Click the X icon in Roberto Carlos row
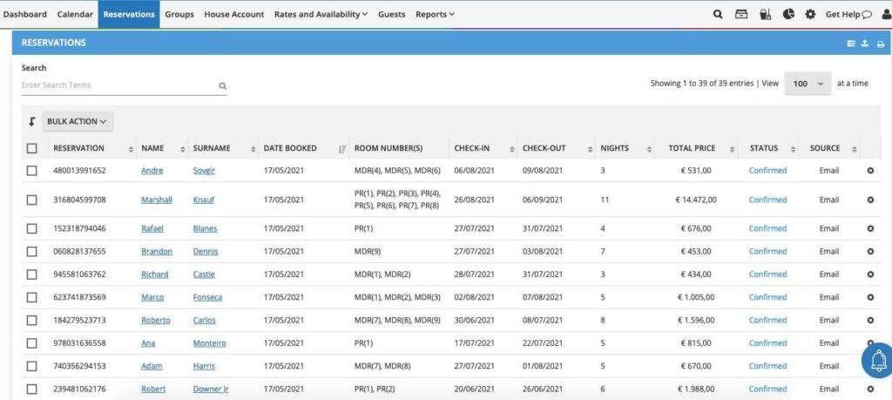 click(870, 321)
